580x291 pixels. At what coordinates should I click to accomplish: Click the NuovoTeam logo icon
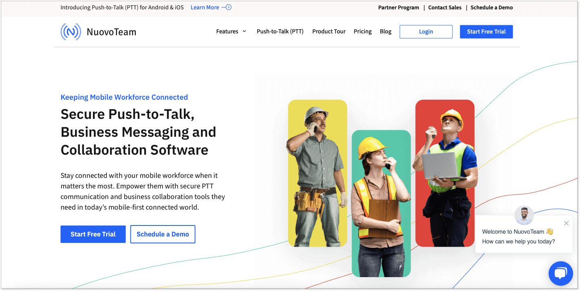[71, 31]
